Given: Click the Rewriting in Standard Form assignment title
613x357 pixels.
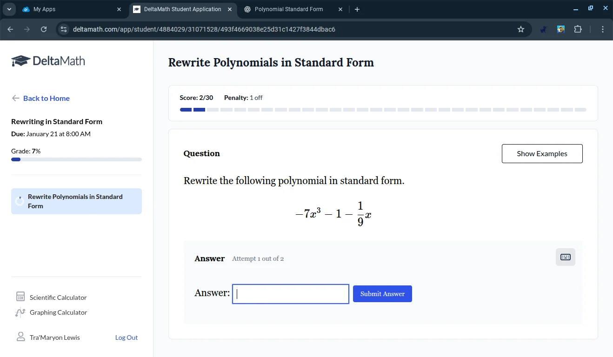Looking at the screenshot, I should coord(57,121).
